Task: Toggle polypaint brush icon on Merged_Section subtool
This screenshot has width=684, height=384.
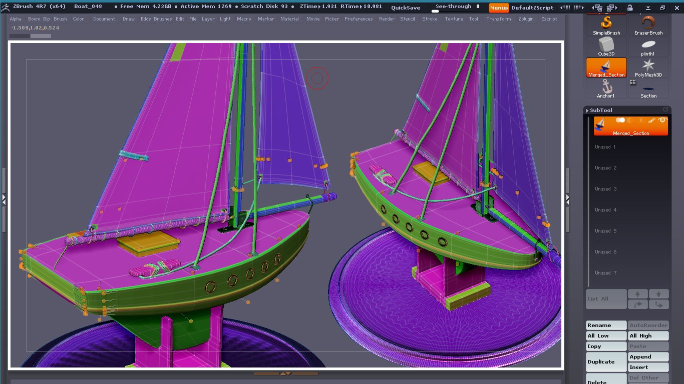Action: (652, 120)
